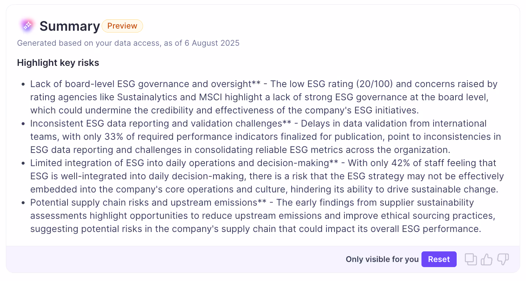Image resolution: width=526 pixels, height=281 pixels.
Task: Copy the summary using the copy icon
Action: click(x=471, y=259)
